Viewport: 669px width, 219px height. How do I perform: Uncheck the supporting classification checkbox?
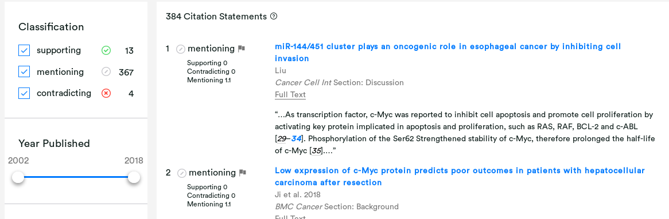(x=24, y=50)
